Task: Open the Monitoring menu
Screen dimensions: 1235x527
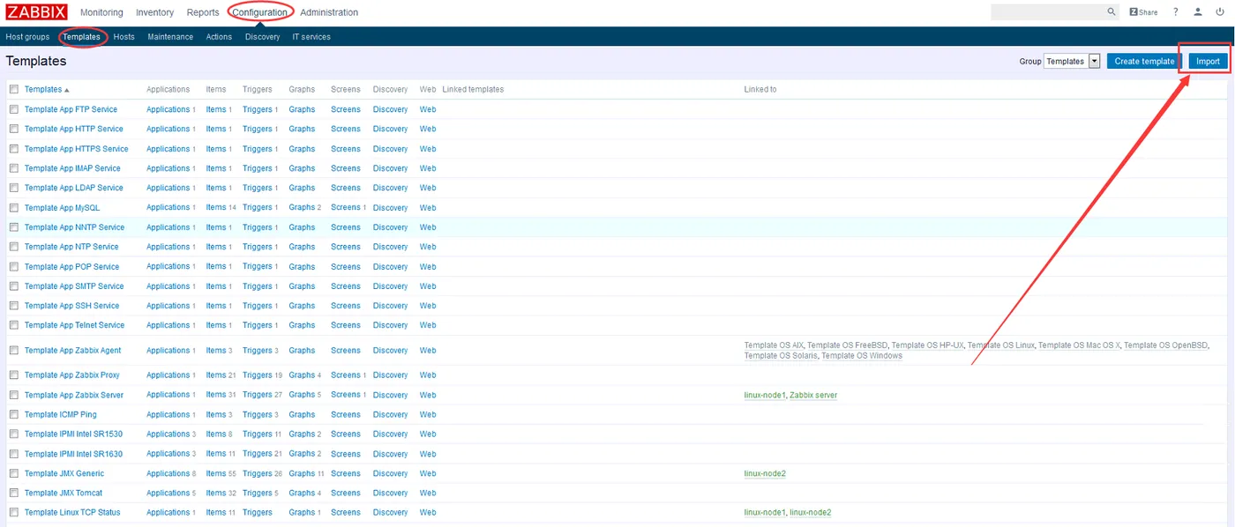Action: 101,12
